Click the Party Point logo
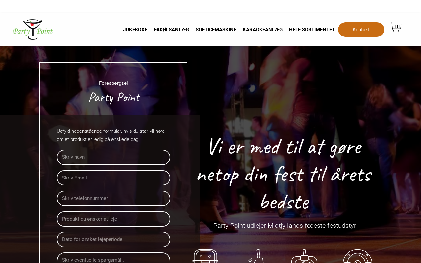Screen dimensions: 421x263 pyautogui.click(x=33, y=30)
